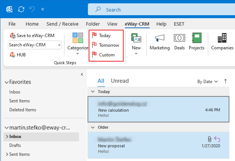Click the New contact card icon
This screenshot has width=235, height=161.
(x=136, y=38)
